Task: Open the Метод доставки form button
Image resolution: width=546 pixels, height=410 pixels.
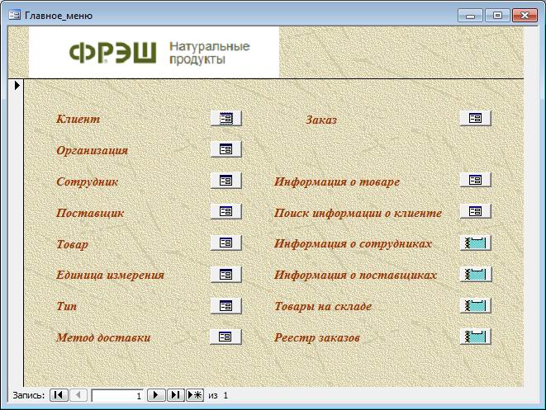Action: (226, 337)
